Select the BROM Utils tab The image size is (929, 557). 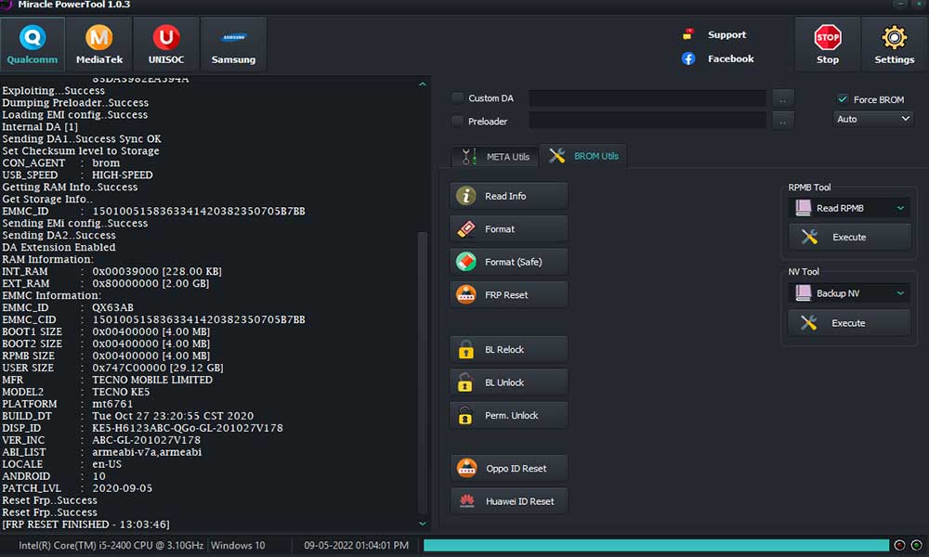click(583, 156)
